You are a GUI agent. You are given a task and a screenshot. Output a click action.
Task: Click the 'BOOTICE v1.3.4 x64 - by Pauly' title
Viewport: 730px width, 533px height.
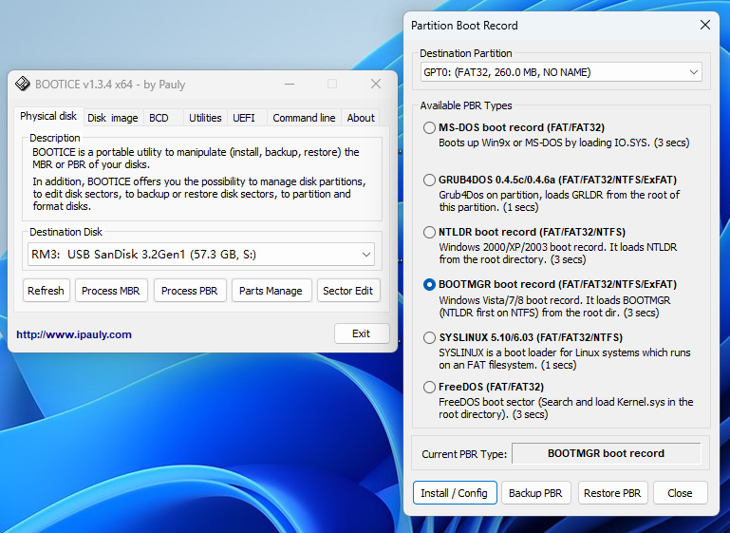point(110,85)
